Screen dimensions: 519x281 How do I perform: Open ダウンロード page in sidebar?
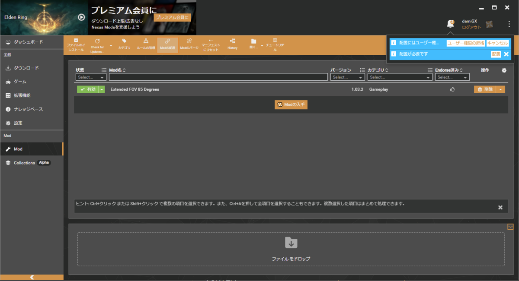tap(32, 68)
